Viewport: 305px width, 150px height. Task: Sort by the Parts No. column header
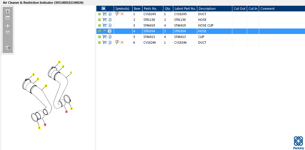click(153, 9)
